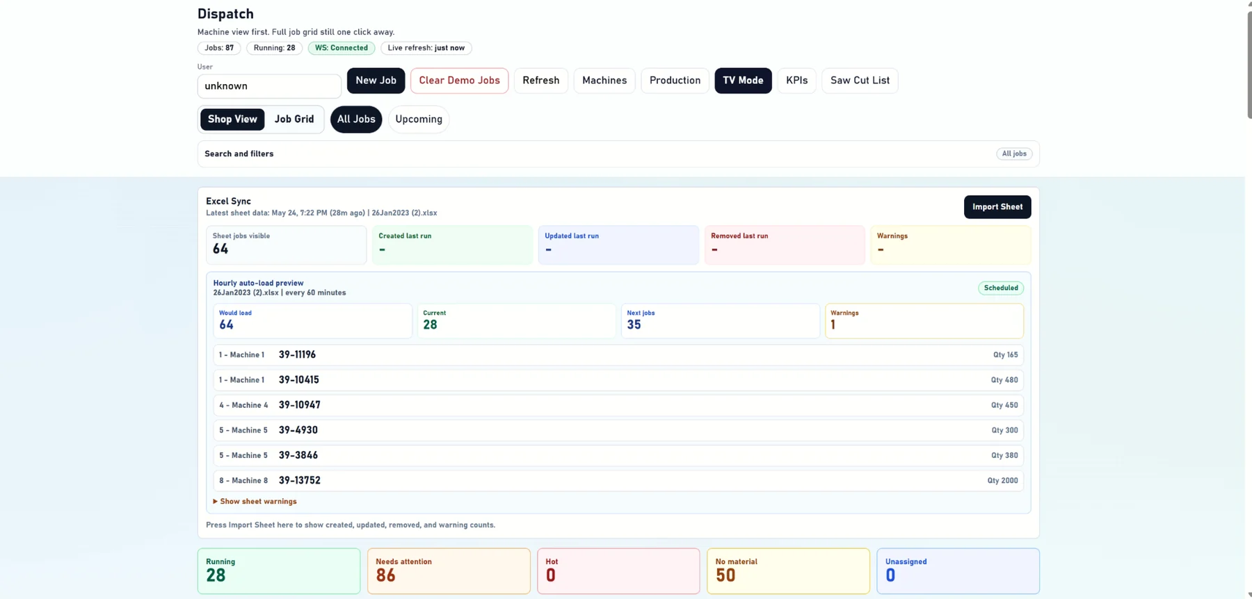
Task: Click the Latest sheet data text
Action: pos(321,213)
